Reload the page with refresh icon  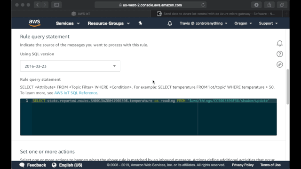click(x=203, y=5)
